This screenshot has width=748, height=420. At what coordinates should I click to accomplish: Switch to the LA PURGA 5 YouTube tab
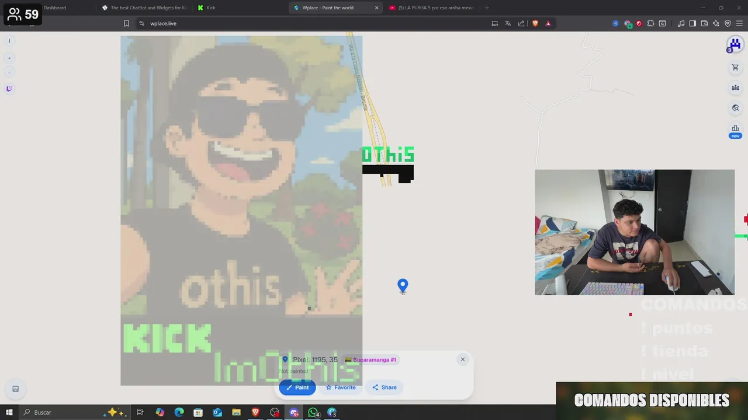pos(431,8)
